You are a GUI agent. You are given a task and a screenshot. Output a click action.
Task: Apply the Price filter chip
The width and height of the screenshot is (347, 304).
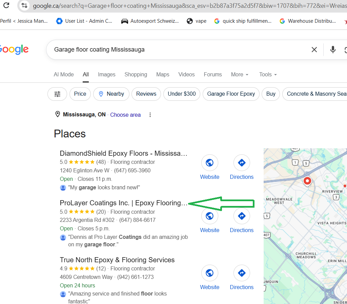[x=80, y=94]
